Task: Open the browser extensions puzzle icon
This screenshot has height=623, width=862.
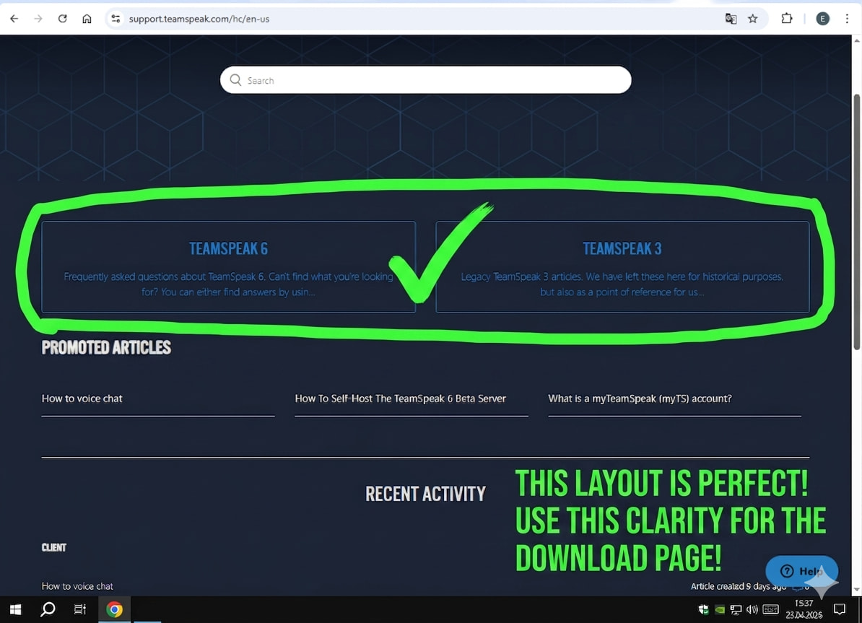Action: pos(787,19)
